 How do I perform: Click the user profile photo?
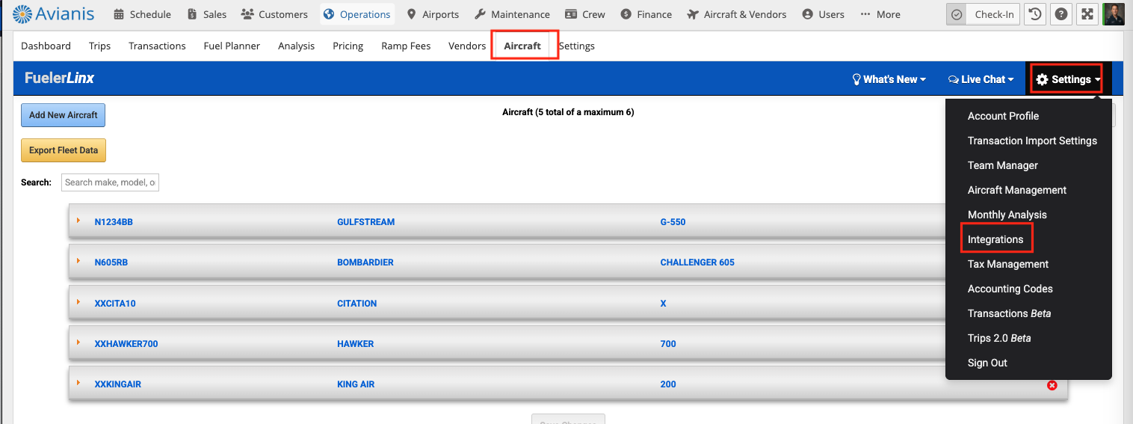(x=1113, y=14)
